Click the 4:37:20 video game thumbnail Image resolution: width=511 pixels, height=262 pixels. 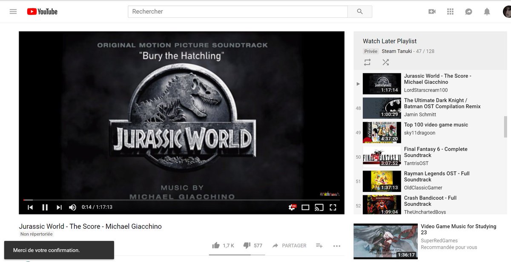[x=382, y=132]
